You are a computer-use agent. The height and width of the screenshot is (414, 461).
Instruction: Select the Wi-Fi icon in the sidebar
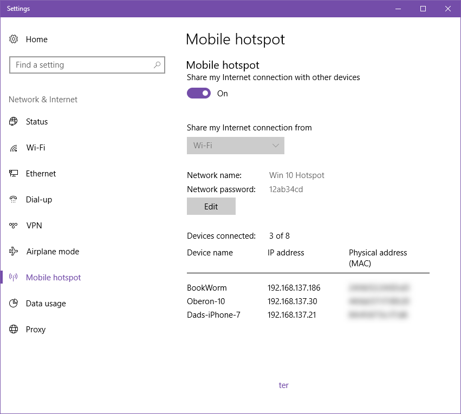[x=13, y=147]
